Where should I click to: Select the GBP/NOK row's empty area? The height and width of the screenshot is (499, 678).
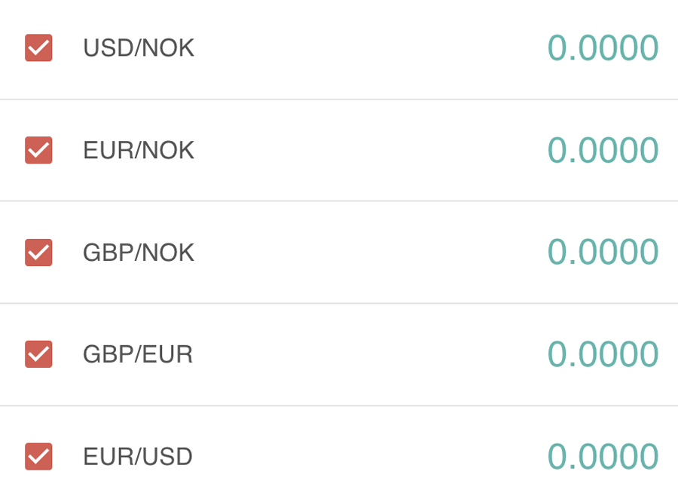pyautogui.click(x=369, y=253)
